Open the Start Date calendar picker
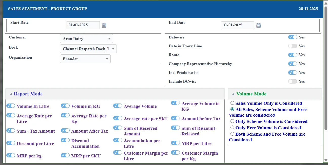 (104, 25)
